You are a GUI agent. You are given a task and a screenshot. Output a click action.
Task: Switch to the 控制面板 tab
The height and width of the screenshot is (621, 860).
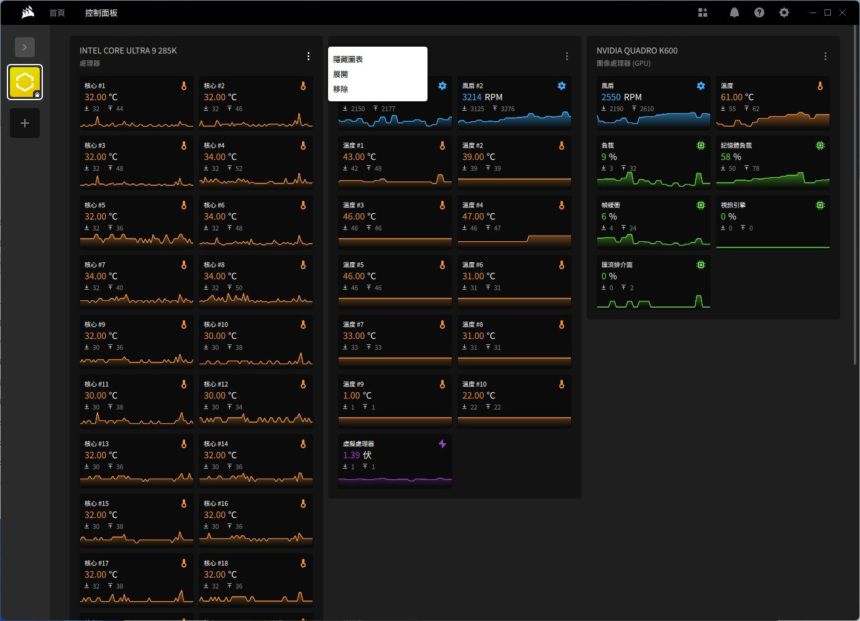[101, 12]
